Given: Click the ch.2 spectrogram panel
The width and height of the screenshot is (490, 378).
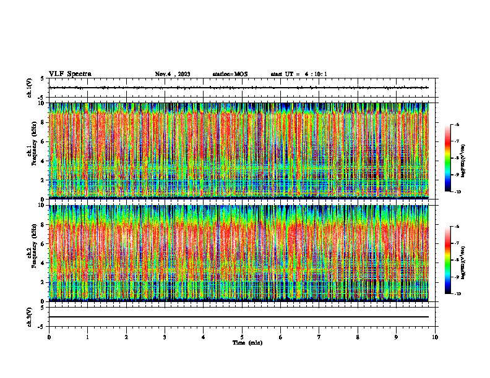Looking at the screenshot, I should [x=239, y=253].
